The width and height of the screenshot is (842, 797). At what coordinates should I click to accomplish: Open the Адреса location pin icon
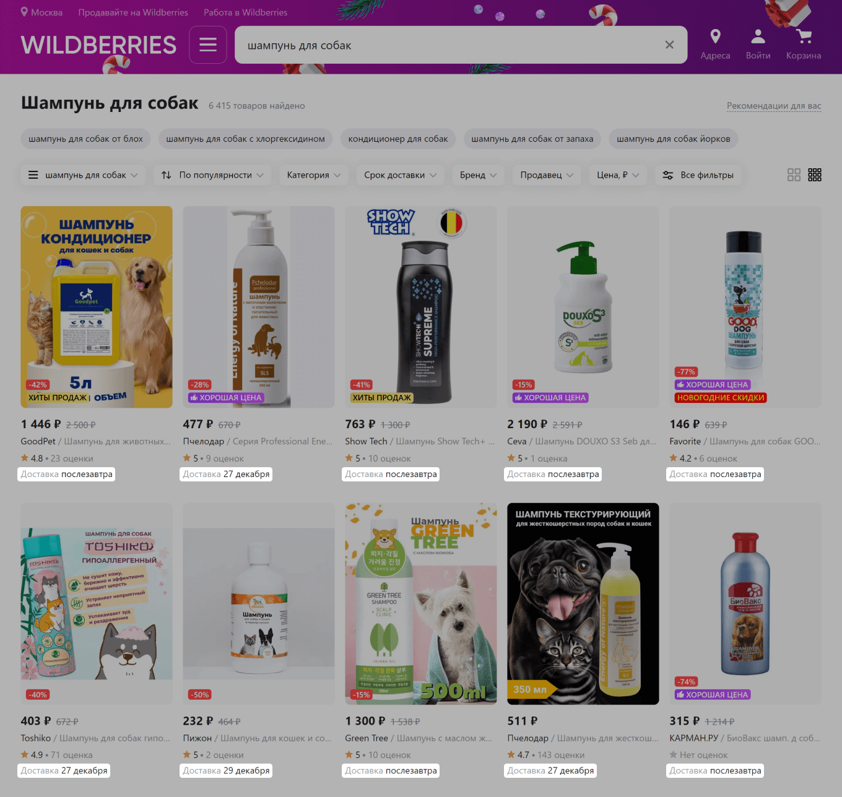point(715,37)
